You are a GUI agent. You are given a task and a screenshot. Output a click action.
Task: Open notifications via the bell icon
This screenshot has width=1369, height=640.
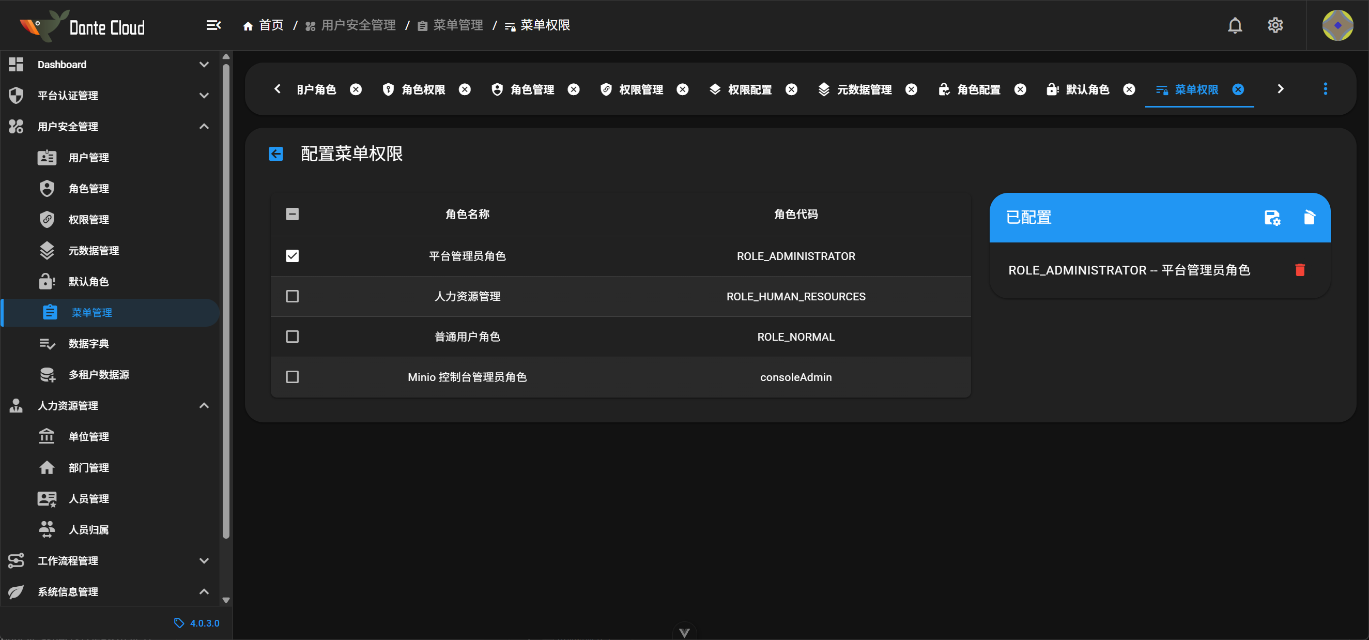(1235, 25)
